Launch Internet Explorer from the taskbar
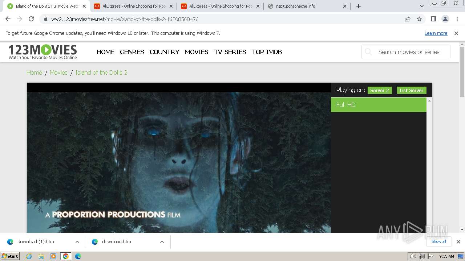 (29, 256)
